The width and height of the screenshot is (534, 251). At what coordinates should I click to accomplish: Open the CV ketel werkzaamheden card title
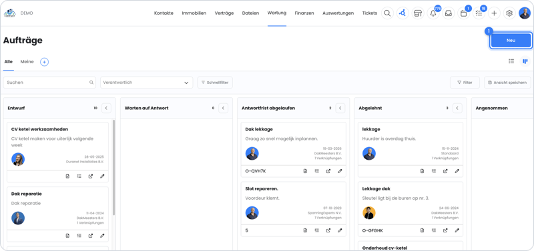click(39, 129)
